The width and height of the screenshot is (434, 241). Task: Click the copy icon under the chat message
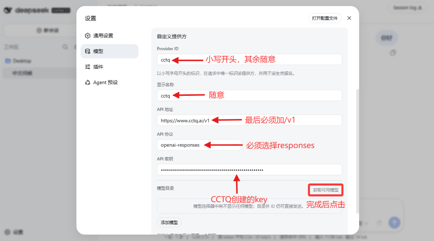click(x=392, y=53)
